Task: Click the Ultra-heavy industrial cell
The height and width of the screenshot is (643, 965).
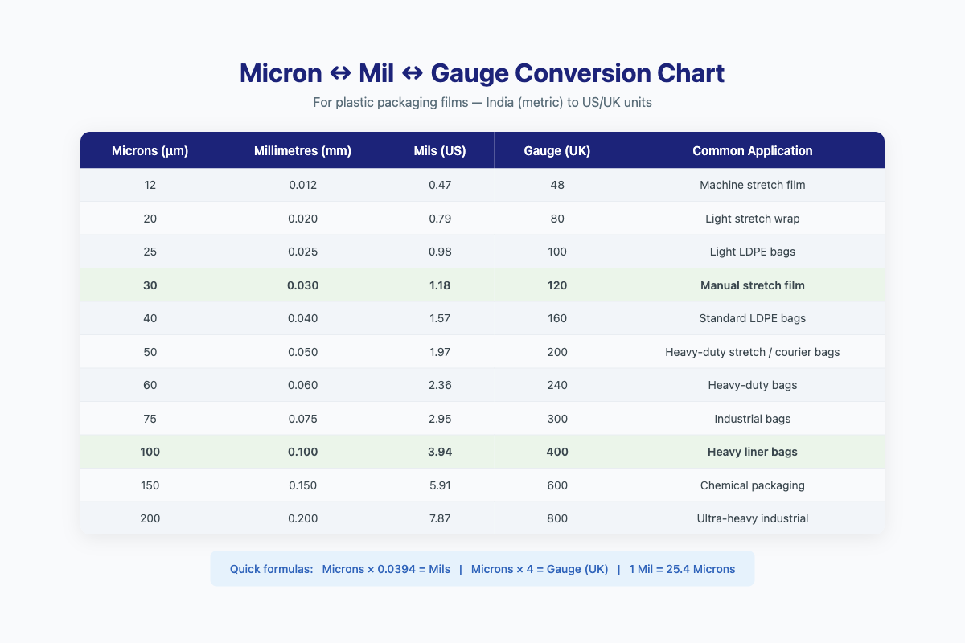Action: 753,518
